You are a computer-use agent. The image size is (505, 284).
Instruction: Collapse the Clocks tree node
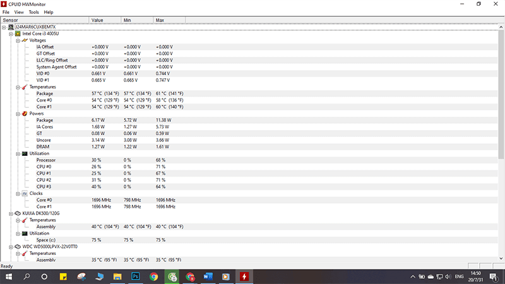click(x=16, y=193)
